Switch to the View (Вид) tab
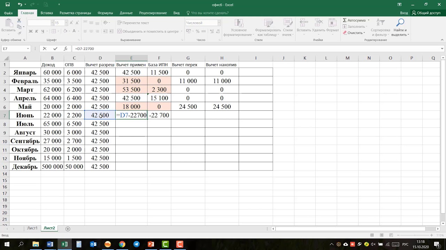 point(177,13)
